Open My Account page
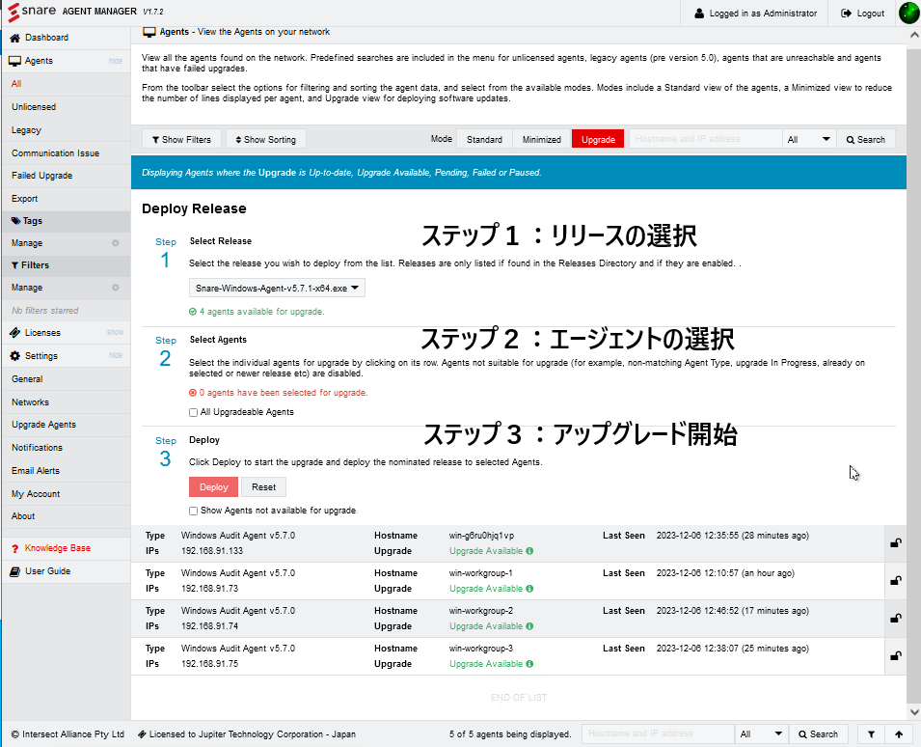This screenshot has width=921, height=747. [x=36, y=494]
